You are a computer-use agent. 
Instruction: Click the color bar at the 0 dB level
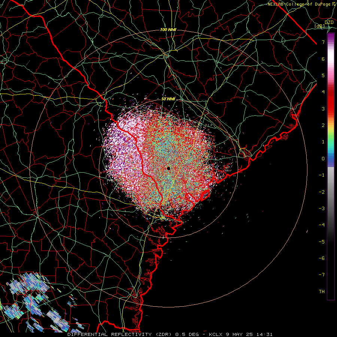pyautogui.click(x=331, y=159)
